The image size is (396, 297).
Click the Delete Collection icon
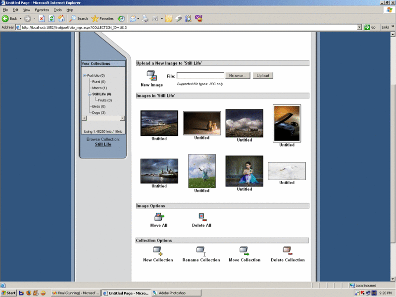(287, 251)
